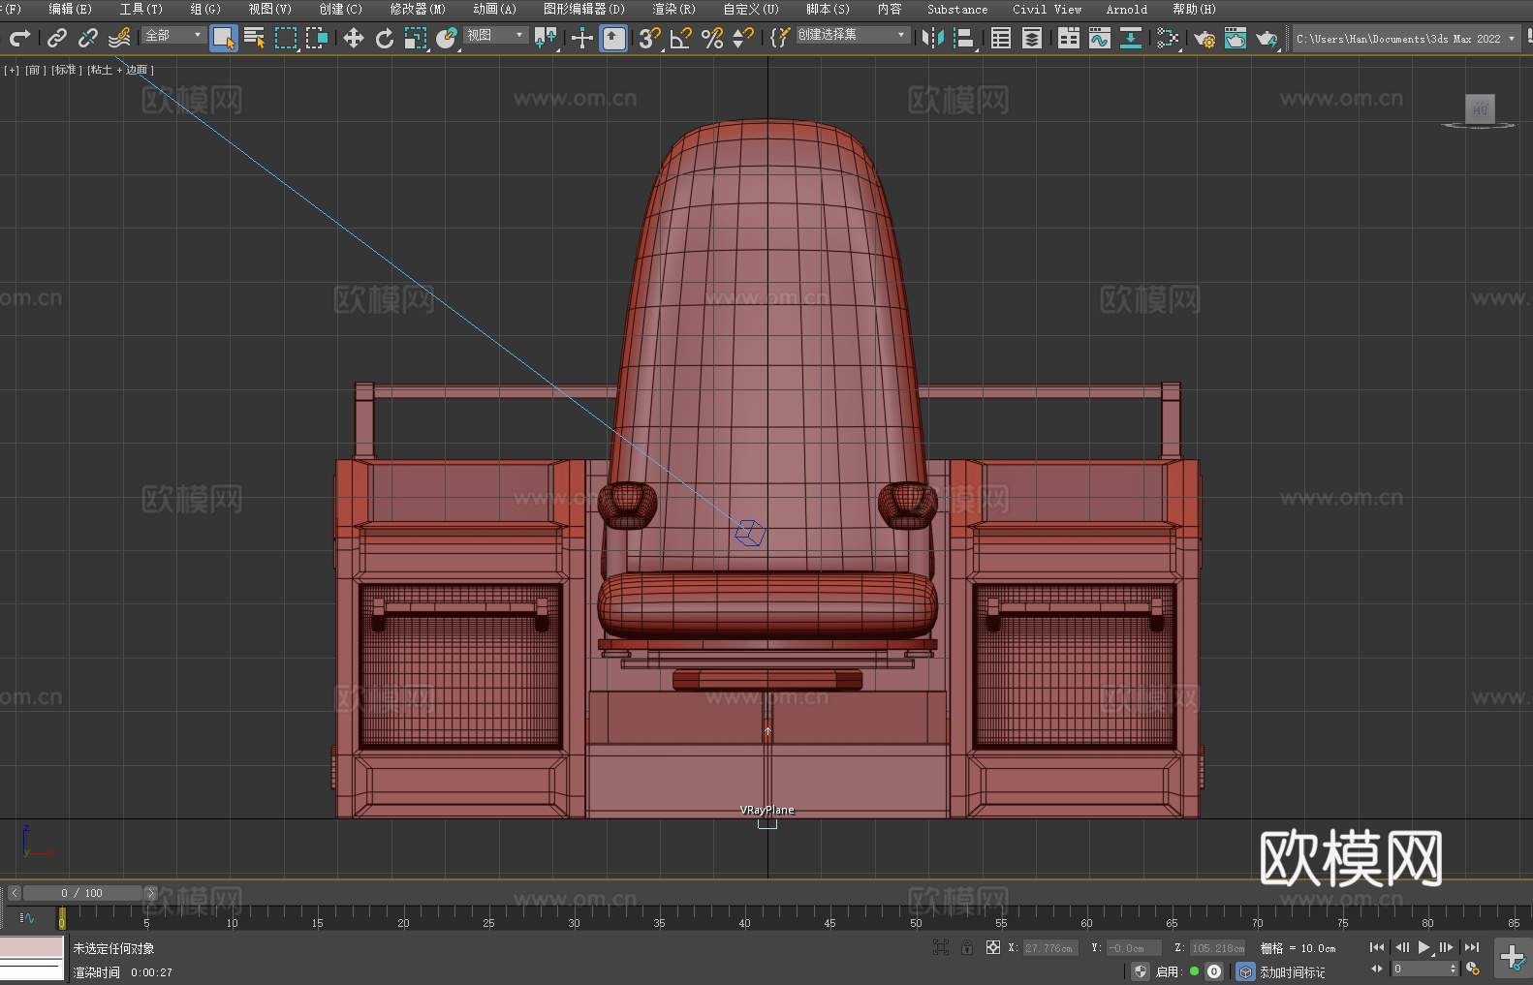Image resolution: width=1533 pixels, height=985 pixels.
Task: Toggle Scene Explorer icon
Action: tap(1001, 38)
